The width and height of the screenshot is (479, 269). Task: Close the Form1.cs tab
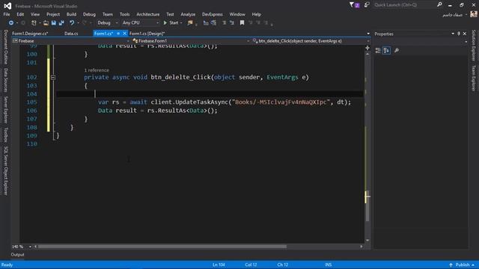(x=124, y=34)
